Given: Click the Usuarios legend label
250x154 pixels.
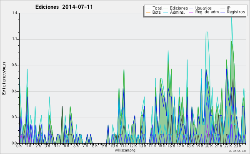Looking at the screenshot, I should pyautogui.click(x=203, y=8).
